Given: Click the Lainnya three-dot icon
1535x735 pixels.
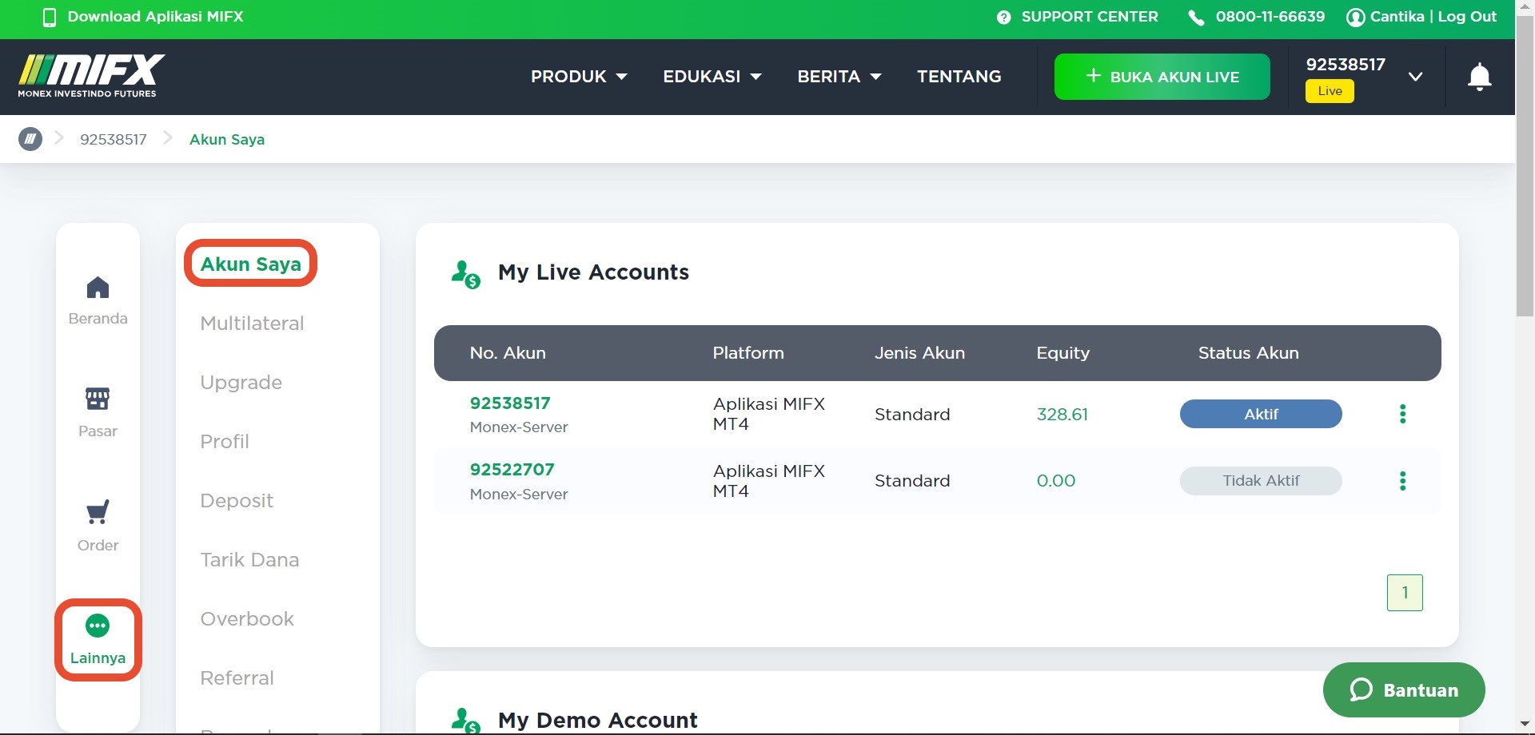Looking at the screenshot, I should (x=98, y=626).
